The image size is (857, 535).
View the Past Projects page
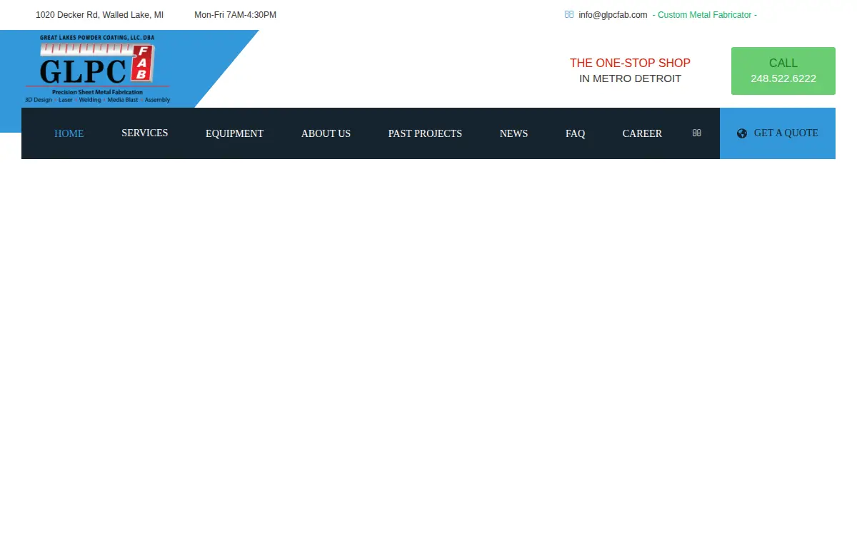[x=425, y=133]
